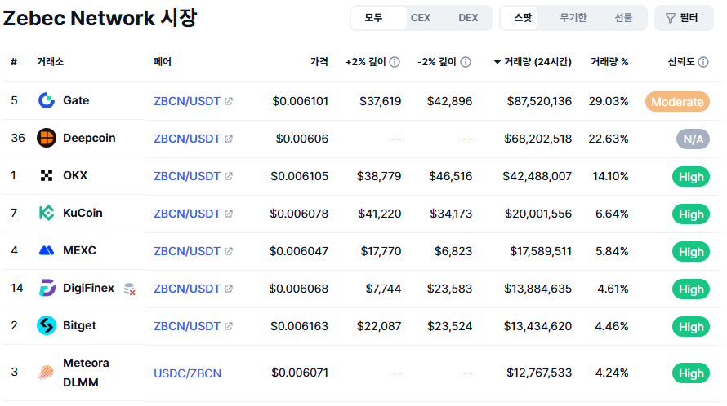The image size is (727, 406).
Task: Open the Gate exchange name link
Action: (76, 100)
